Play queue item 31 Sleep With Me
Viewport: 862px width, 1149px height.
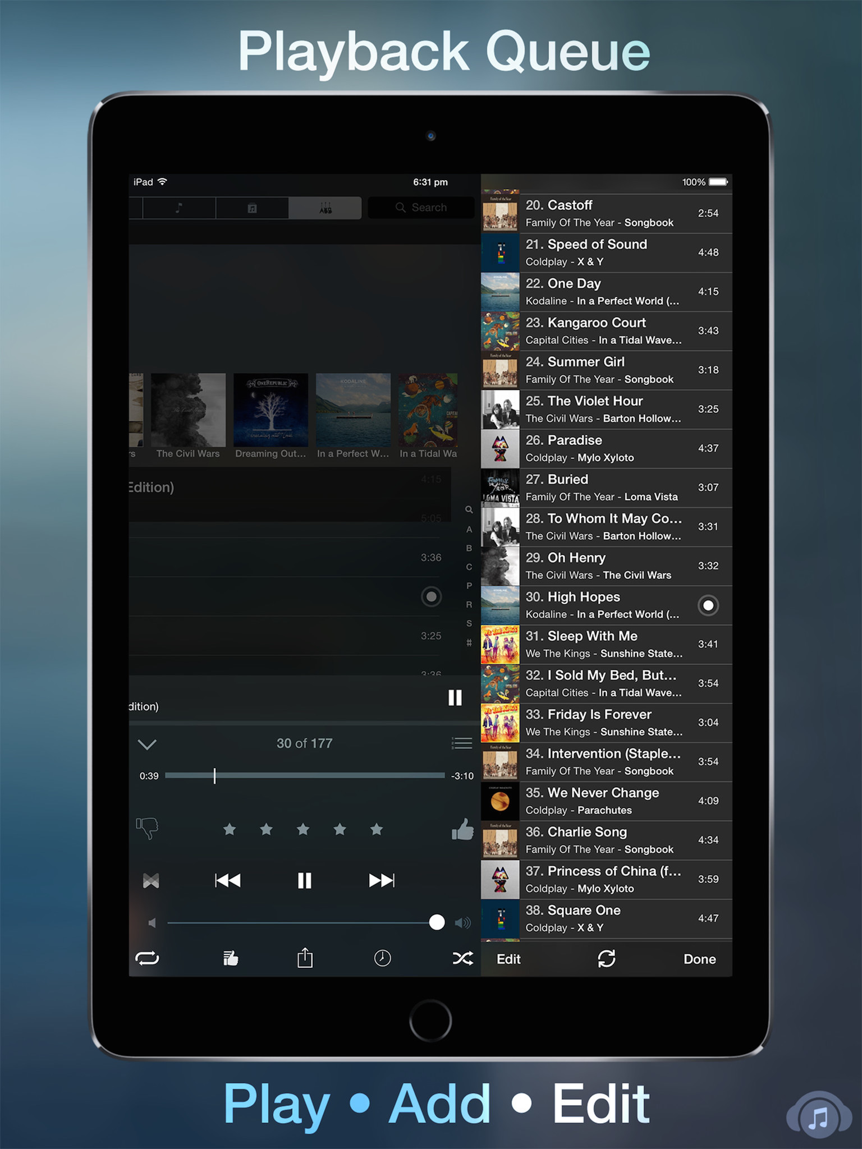(x=607, y=645)
